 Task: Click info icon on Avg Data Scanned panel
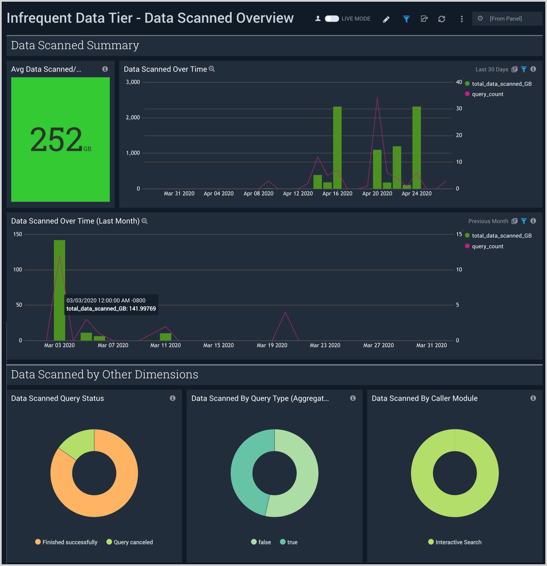tap(105, 69)
